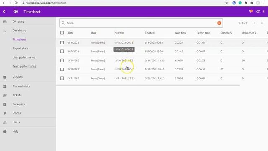Open Tickets in the sidebar

coord(17,95)
